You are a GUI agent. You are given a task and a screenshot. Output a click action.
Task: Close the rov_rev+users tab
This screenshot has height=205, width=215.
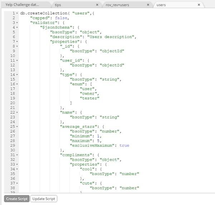coord(148,5)
